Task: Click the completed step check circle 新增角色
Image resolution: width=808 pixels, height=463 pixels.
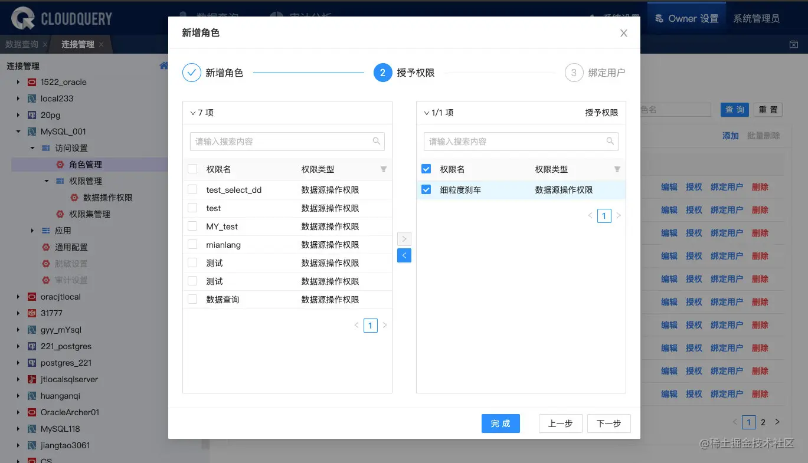Action: 192,73
